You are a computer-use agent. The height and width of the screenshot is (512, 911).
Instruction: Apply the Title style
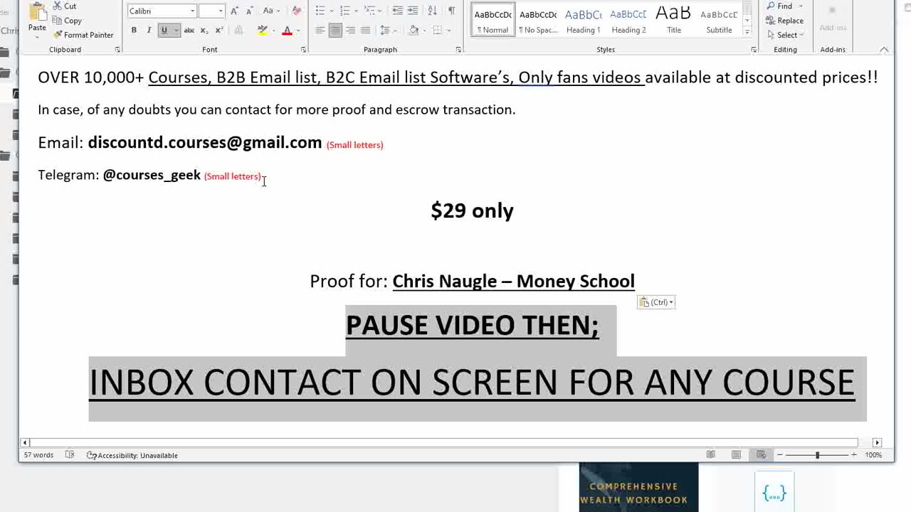[674, 19]
